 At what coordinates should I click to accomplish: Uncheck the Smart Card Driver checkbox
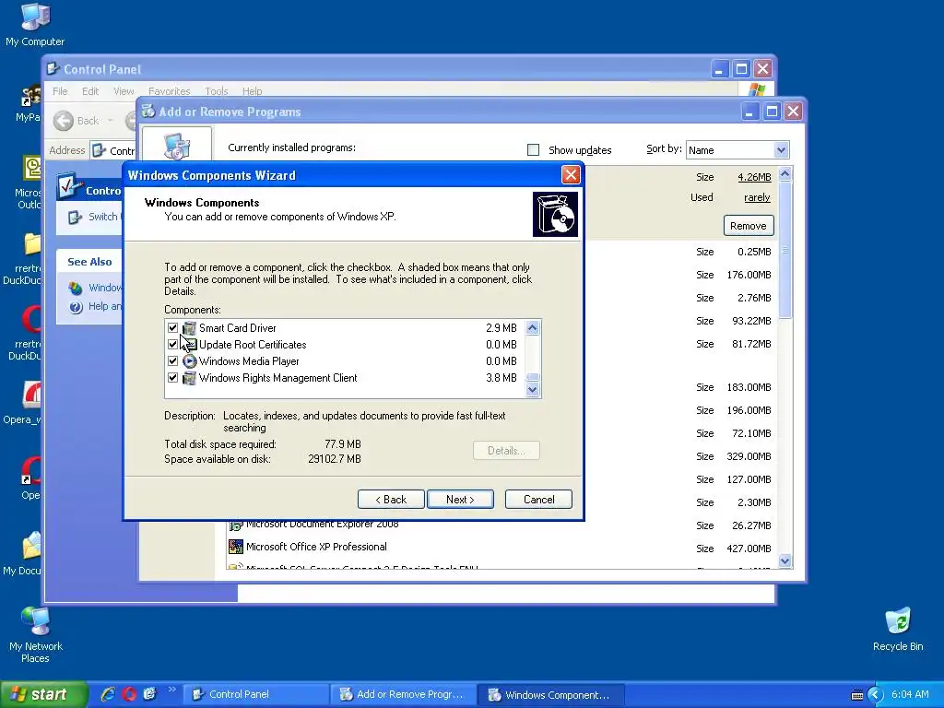point(172,328)
